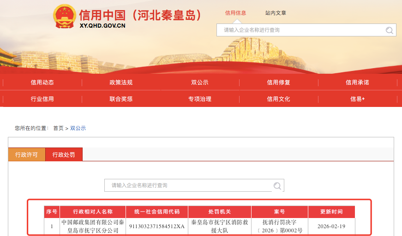Image resolution: width=402 pixels, height=236 pixels.
Task: Open the 专项治理 menu
Action: coord(200,99)
